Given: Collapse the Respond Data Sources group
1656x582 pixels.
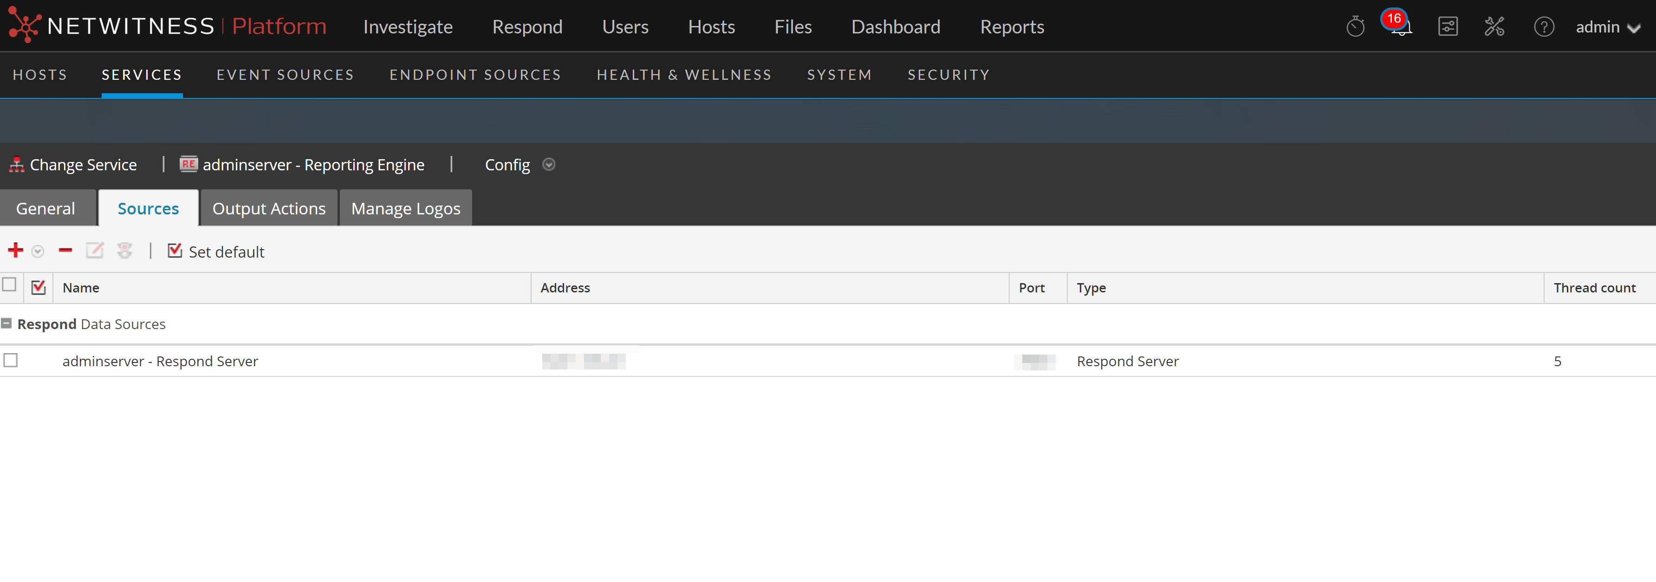Looking at the screenshot, I should point(6,324).
